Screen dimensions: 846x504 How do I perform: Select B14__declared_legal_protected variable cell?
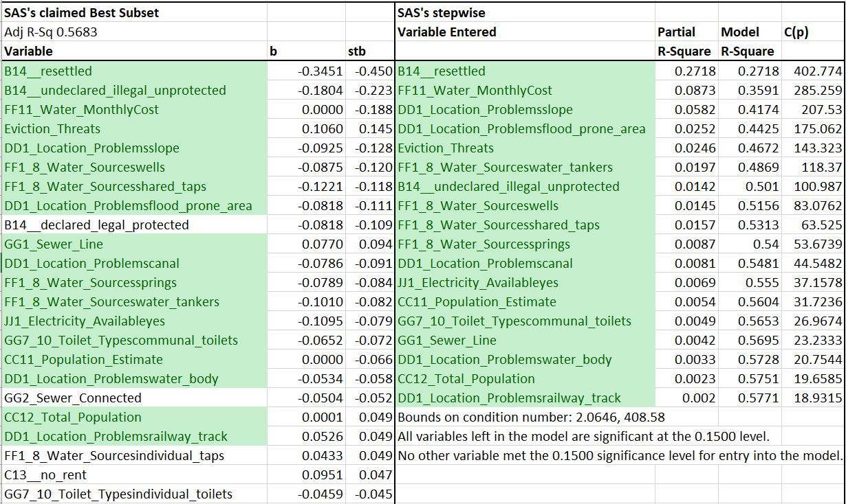(96, 225)
